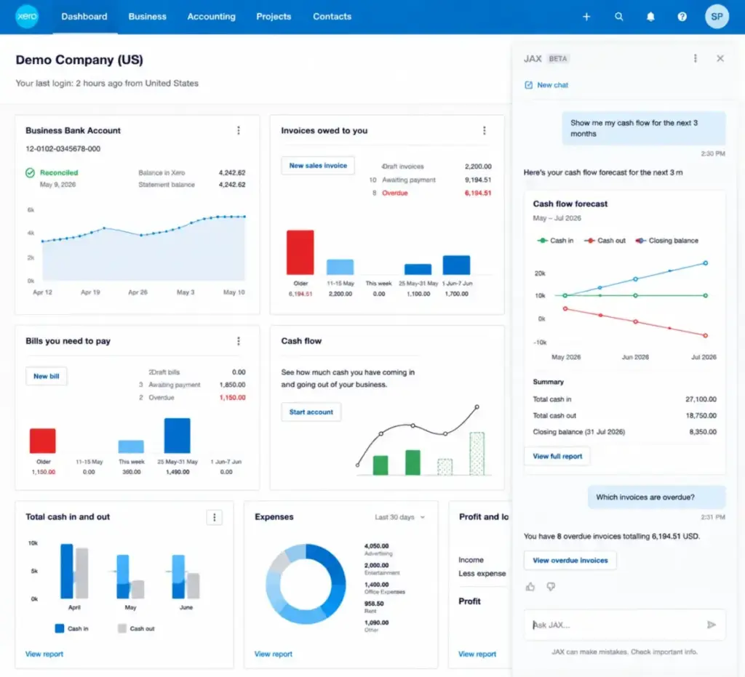Image resolution: width=745 pixels, height=677 pixels.
Task: Open View report under Expenses
Action: coord(274,654)
